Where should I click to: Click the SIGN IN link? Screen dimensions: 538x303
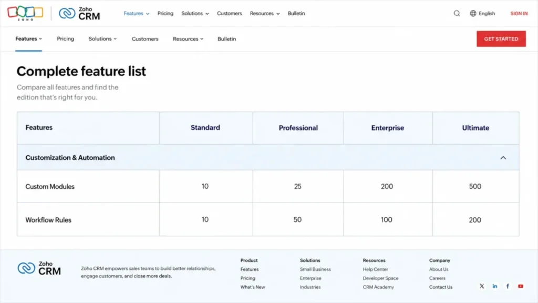519,13
